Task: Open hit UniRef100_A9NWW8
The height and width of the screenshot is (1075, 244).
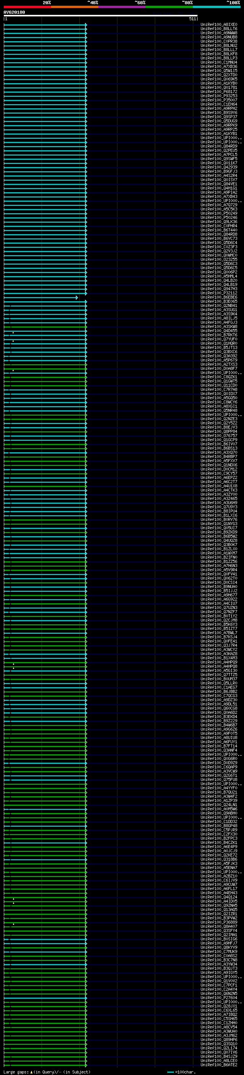Action: [x=219, y=33]
